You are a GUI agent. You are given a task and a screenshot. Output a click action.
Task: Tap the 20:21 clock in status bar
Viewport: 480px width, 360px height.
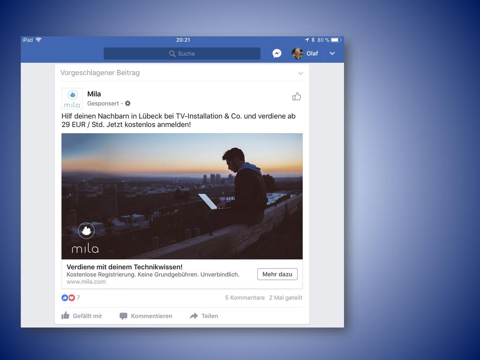click(183, 40)
